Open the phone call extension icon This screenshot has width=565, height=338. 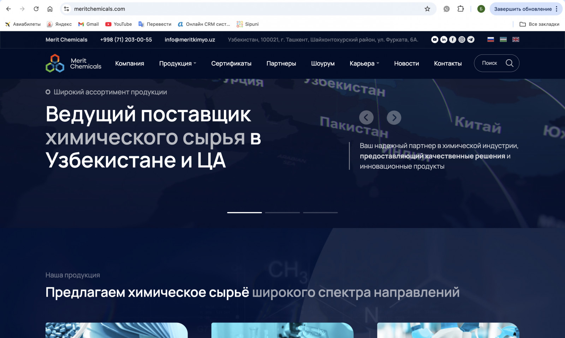pyautogui.click(x=447, y=9)
